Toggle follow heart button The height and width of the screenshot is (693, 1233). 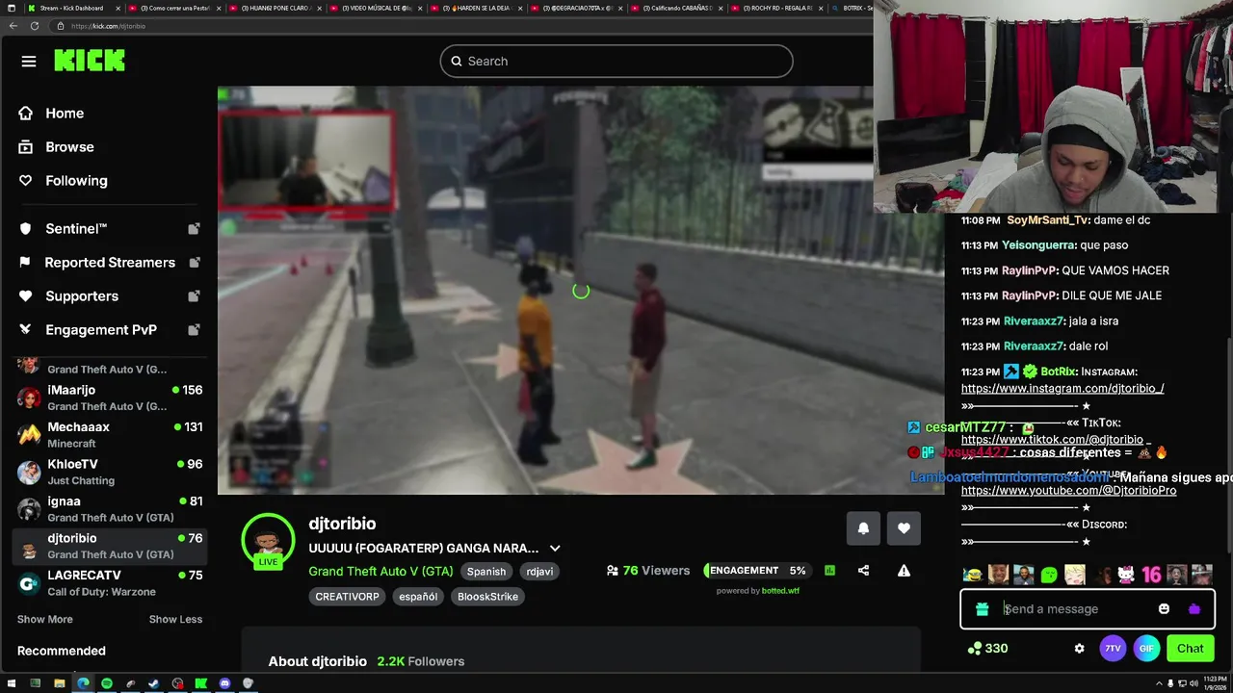pos(904,528)
